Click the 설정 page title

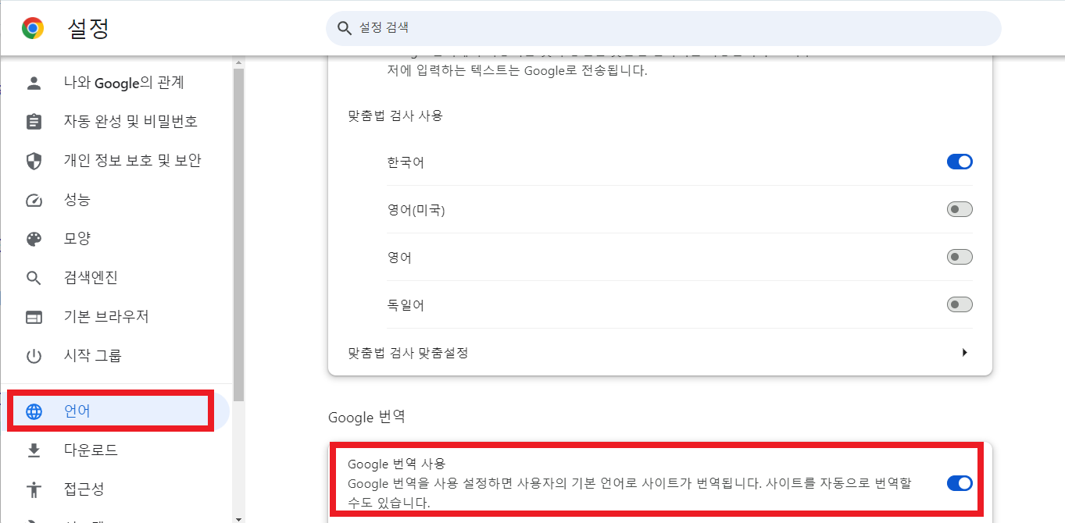tap(88, 29)
